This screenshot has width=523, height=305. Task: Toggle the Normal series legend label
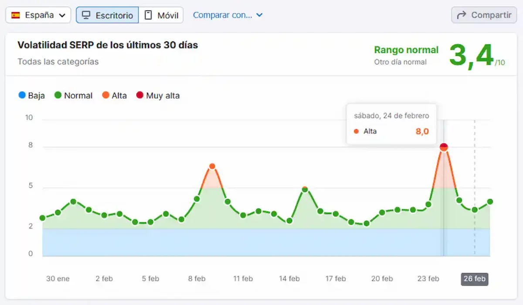click(78, 96)
